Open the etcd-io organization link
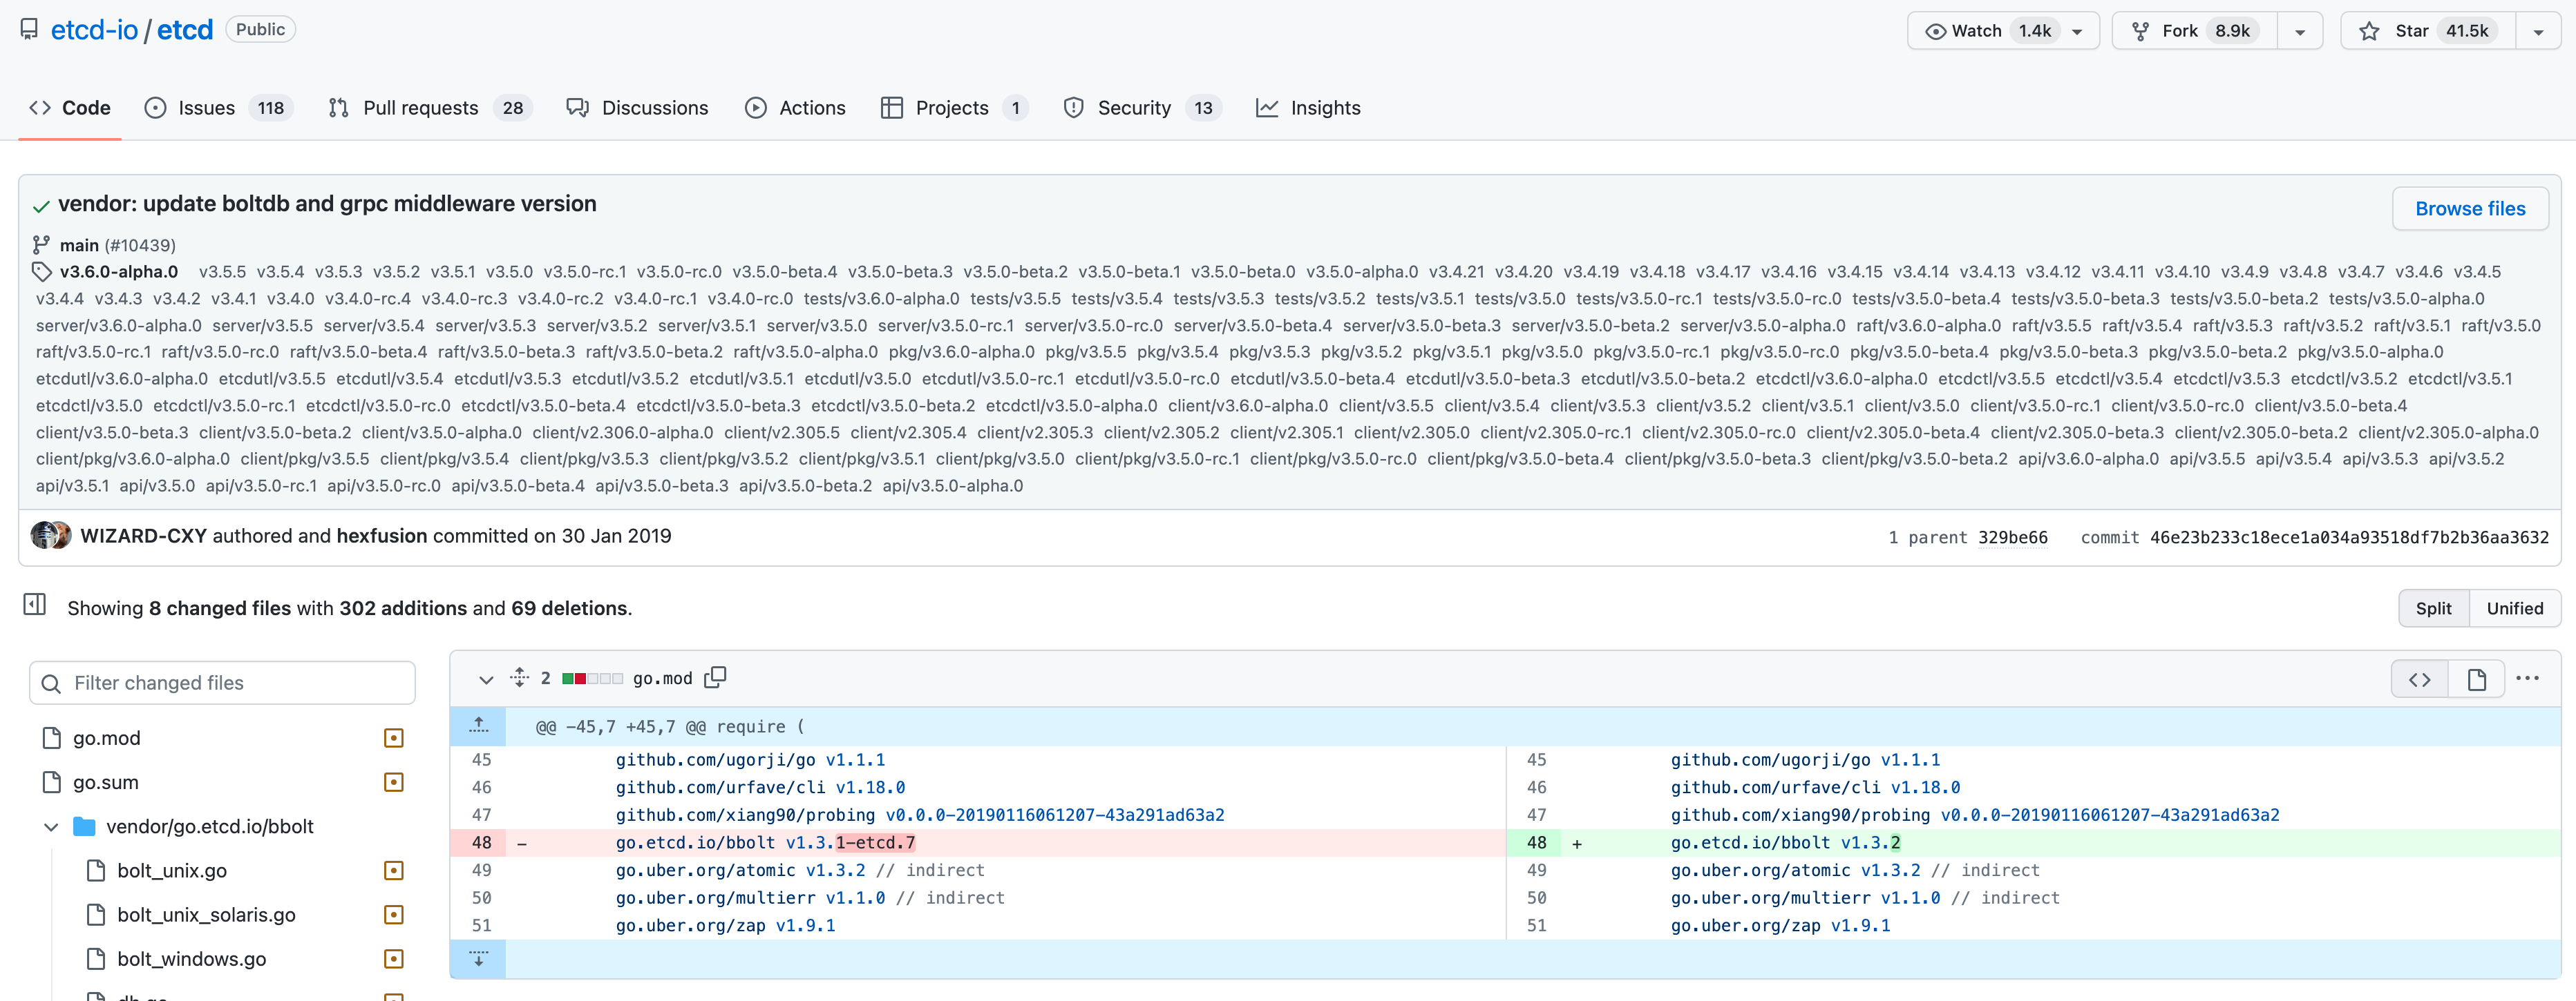Screen dimensions: 2576x1001 94,30
